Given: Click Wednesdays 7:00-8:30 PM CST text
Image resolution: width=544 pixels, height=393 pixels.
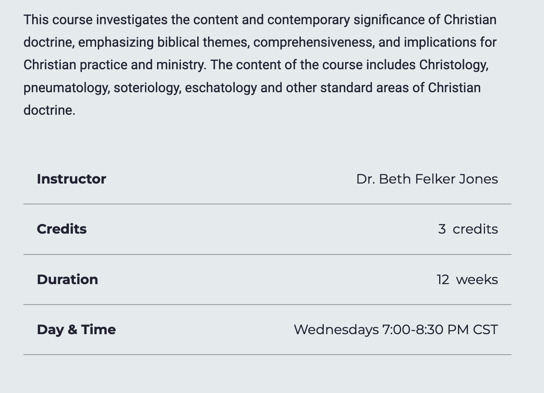Looking at the screenshot, I should click(396, 330).
